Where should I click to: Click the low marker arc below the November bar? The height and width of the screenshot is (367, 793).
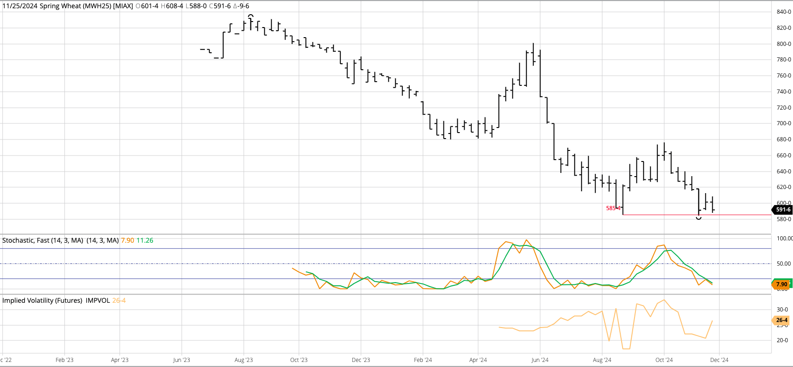[699, 218]
